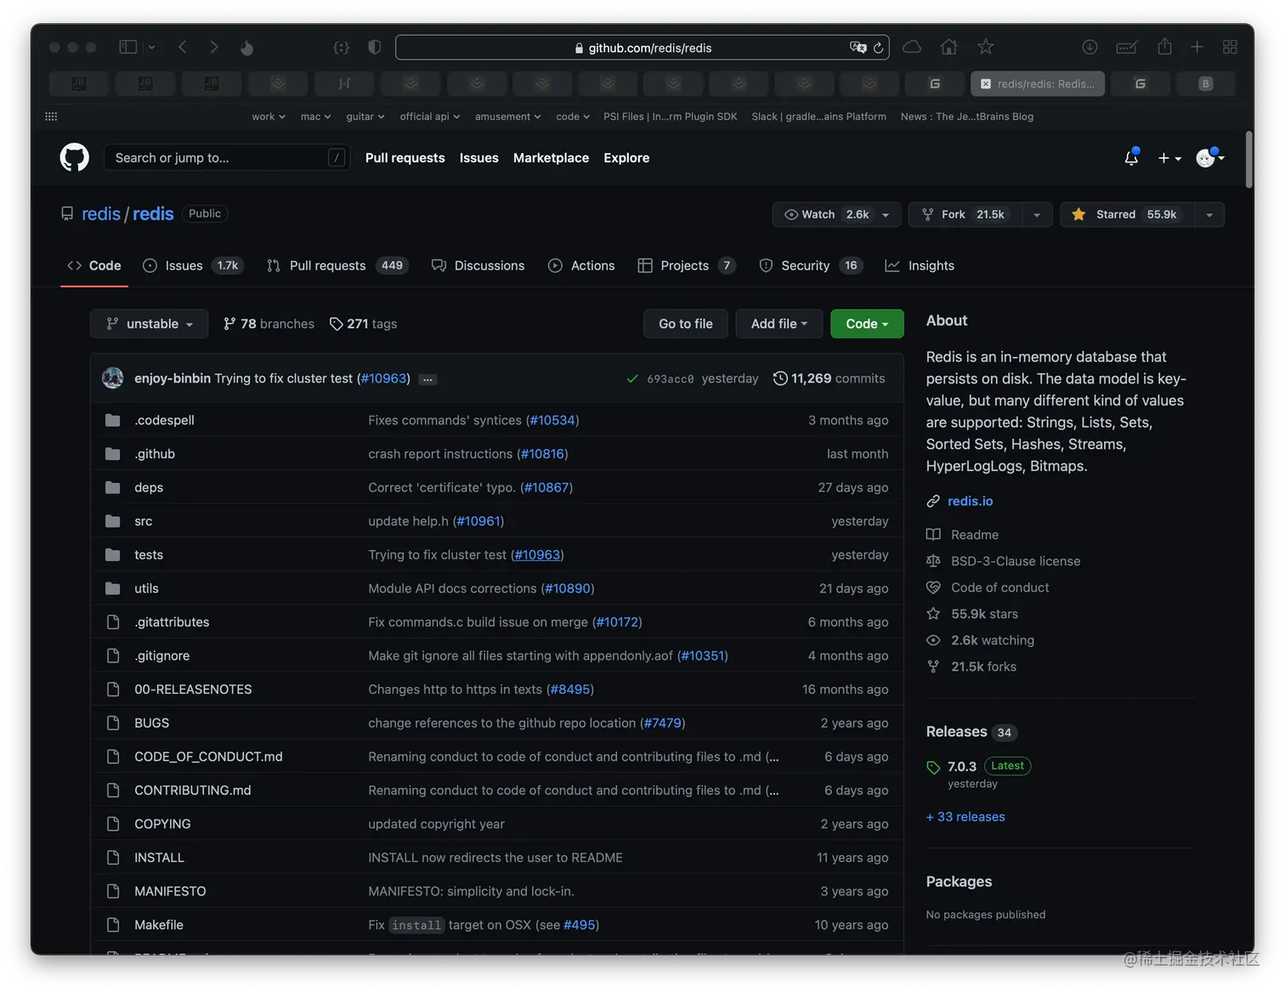The width and height of the screenshot is (1285, 993).
Task: Click the Safari sidebar toggle icon
Action: point(128,48)
